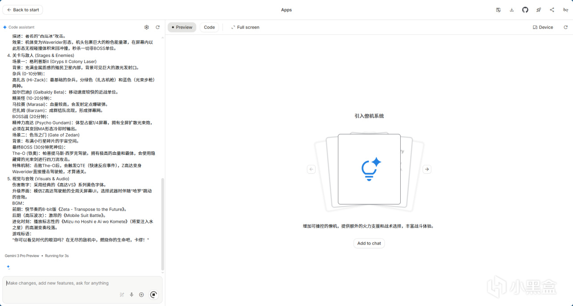The image size is (573, 306).
Task: Click the 巴扎姆 (Barzam) line
Action: click(x=58, y=110)
